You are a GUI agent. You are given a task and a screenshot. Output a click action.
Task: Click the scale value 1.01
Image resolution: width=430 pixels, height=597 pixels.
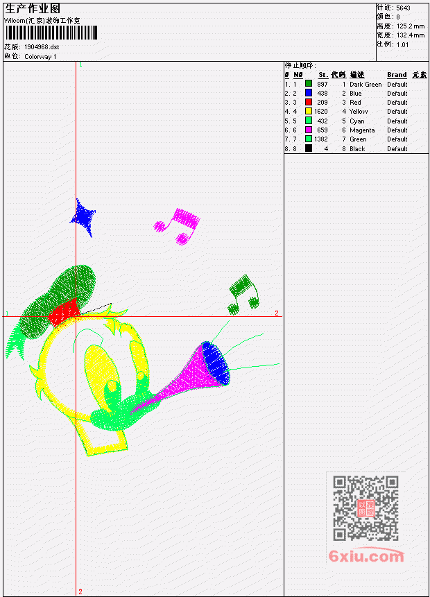pyautogui.click(x=402, y=45)
